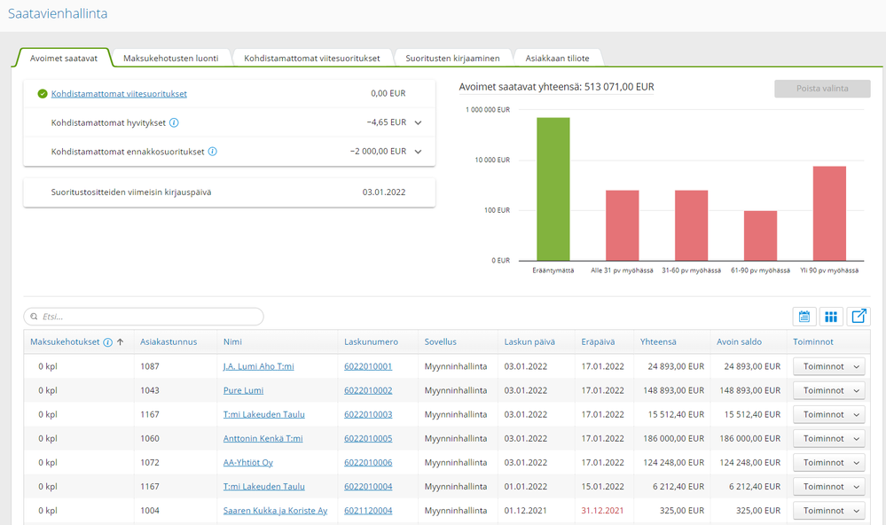886x525 pixels.
Task: Click the Poista valinta button
Action: (822, 89)
